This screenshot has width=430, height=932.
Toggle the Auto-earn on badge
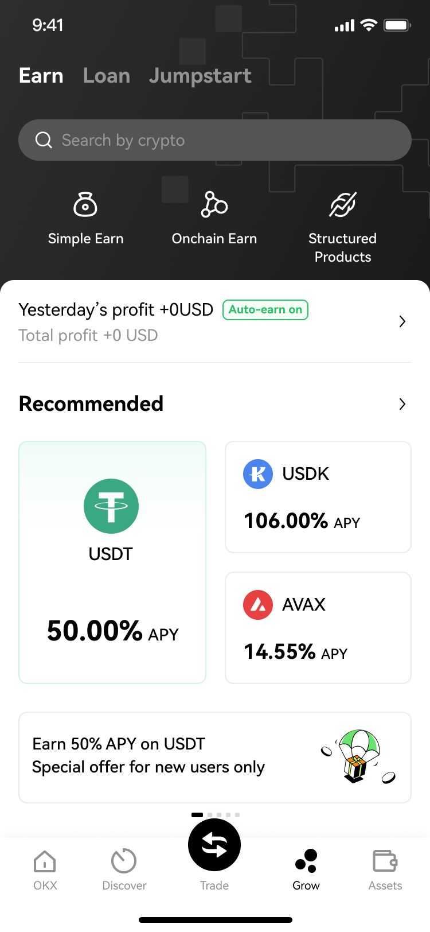pyautogui.click(x=265, y=310)
